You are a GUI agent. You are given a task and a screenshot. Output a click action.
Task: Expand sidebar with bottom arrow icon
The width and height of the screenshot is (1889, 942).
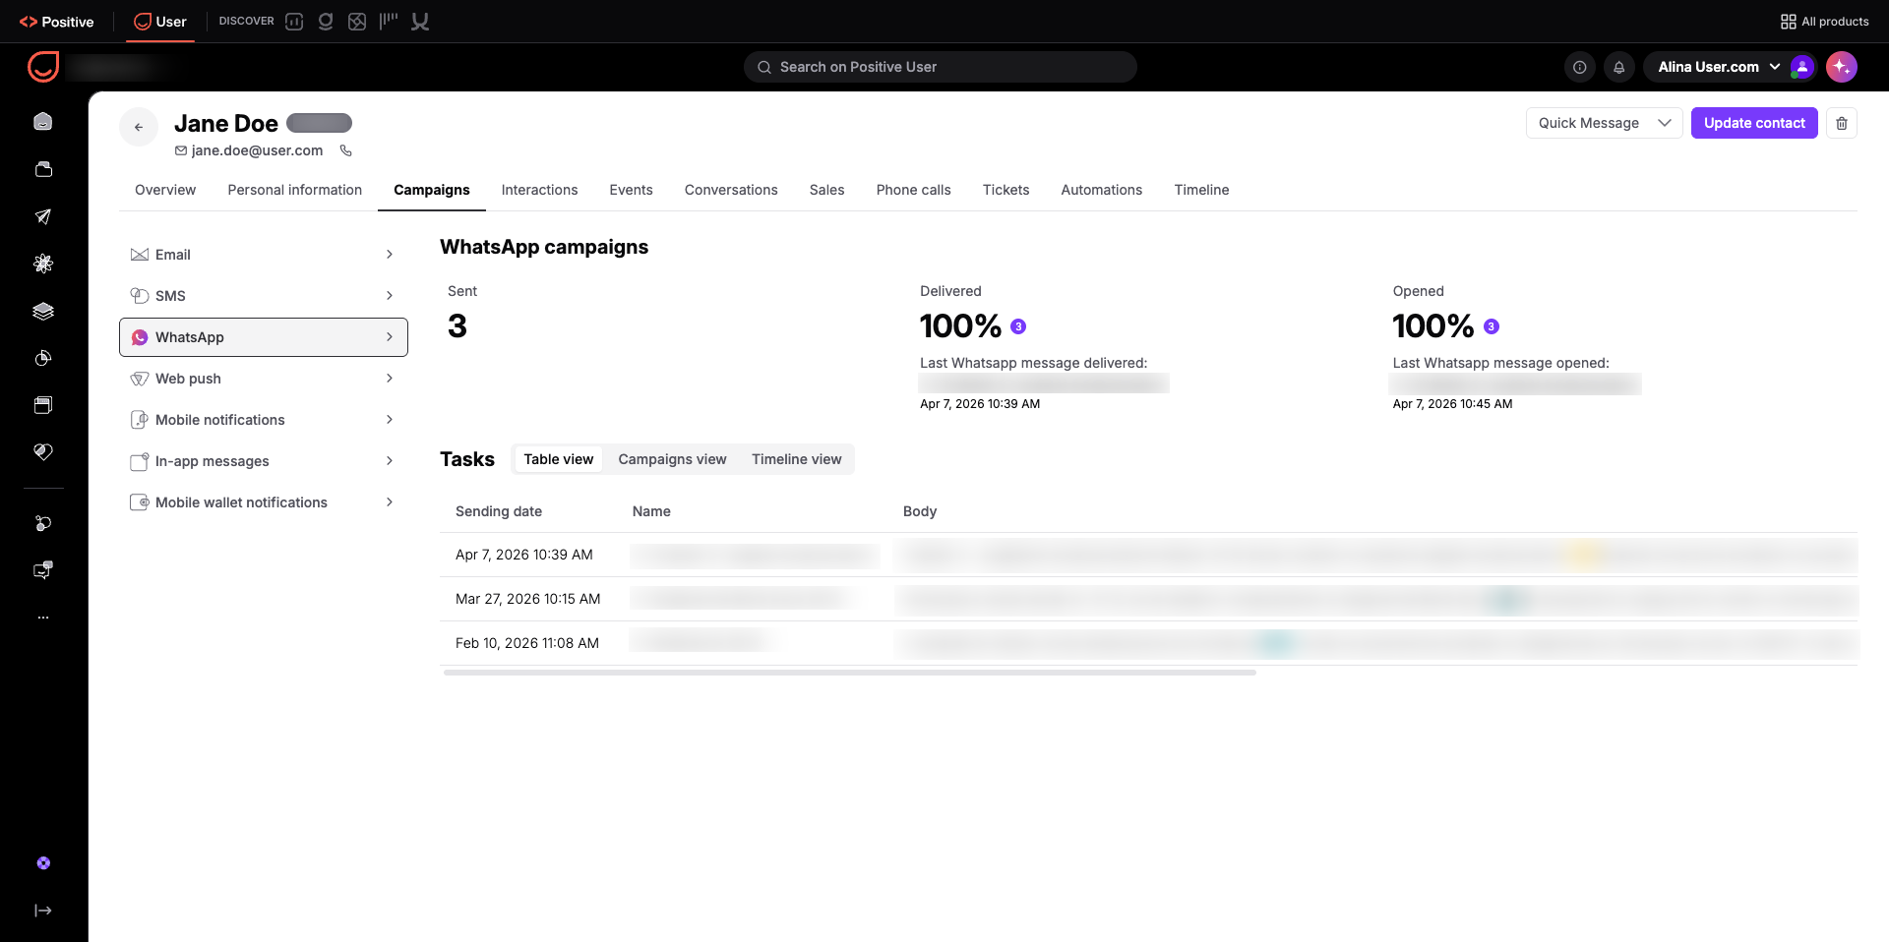[x=43, y=911]
